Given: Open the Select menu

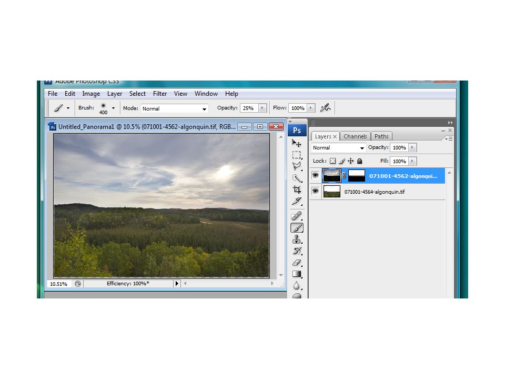Looking at the screenshot, I should pyautogui.click(x=137, y=94).
